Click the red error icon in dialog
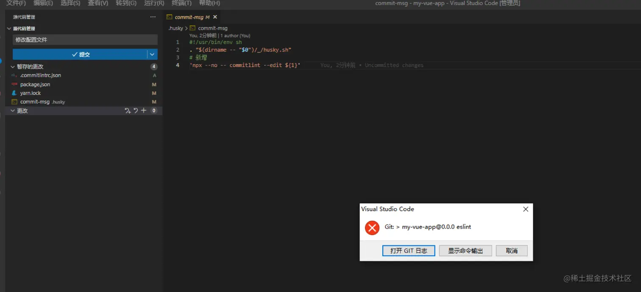This screenshot has width=641, height=292. click(x=372, y=228)
